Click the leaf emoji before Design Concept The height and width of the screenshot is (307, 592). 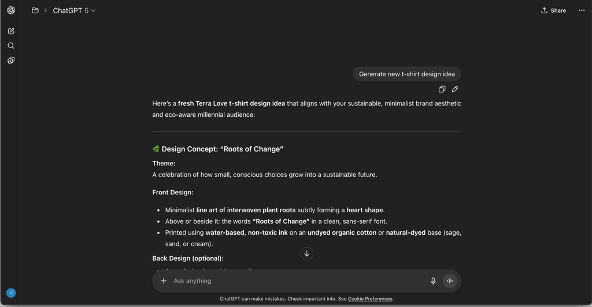pos(156,149)
